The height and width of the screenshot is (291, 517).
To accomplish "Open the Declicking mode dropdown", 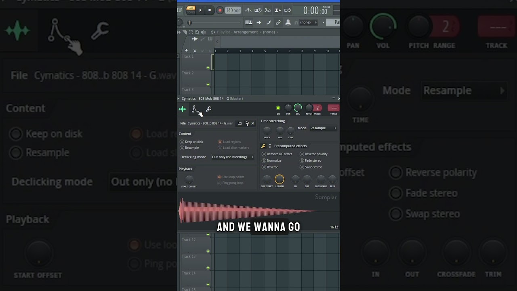I will click(233, 157).
